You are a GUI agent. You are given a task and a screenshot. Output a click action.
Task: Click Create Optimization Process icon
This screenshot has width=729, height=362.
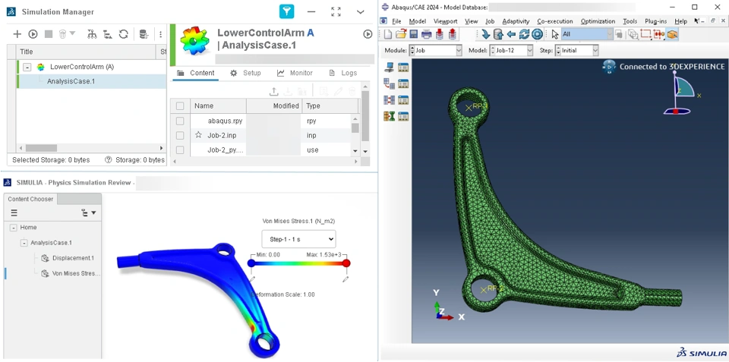pos(389,116)
